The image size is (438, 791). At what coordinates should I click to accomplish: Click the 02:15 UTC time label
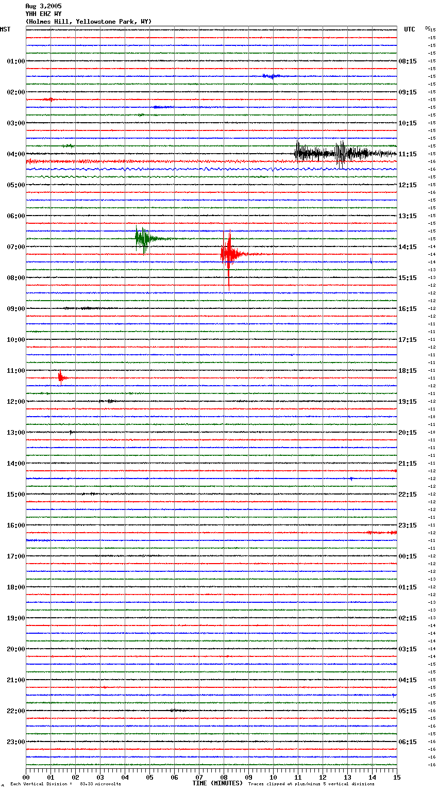click(x=408, y=618)
